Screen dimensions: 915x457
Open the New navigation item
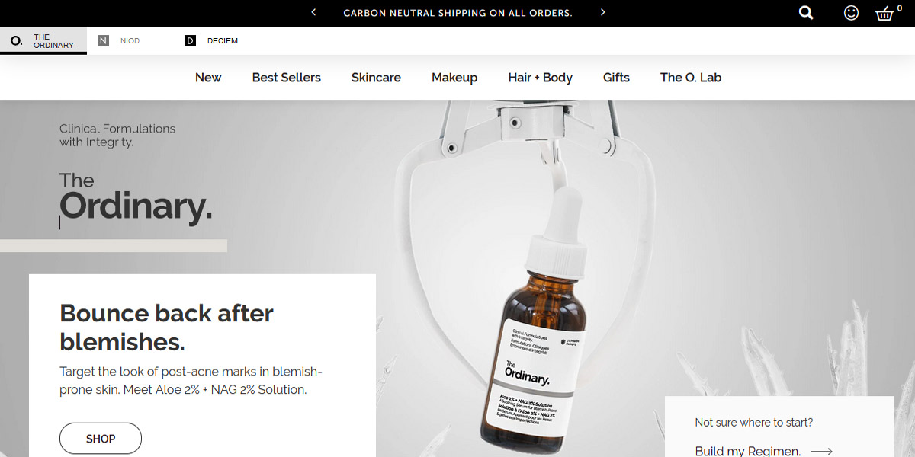pos(208,78)
